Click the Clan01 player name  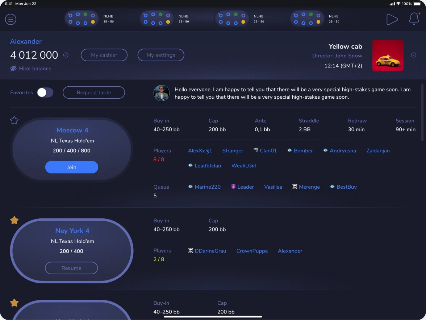[268, 151]
